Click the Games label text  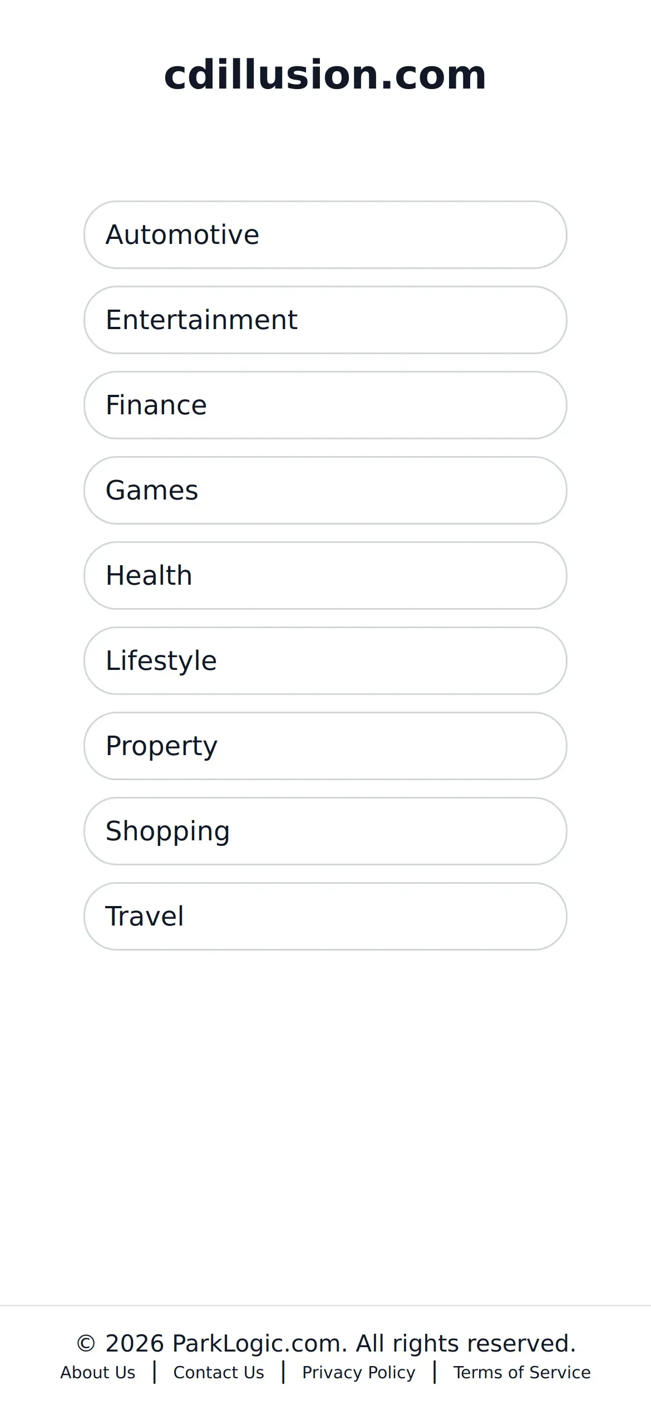[152, 490]
